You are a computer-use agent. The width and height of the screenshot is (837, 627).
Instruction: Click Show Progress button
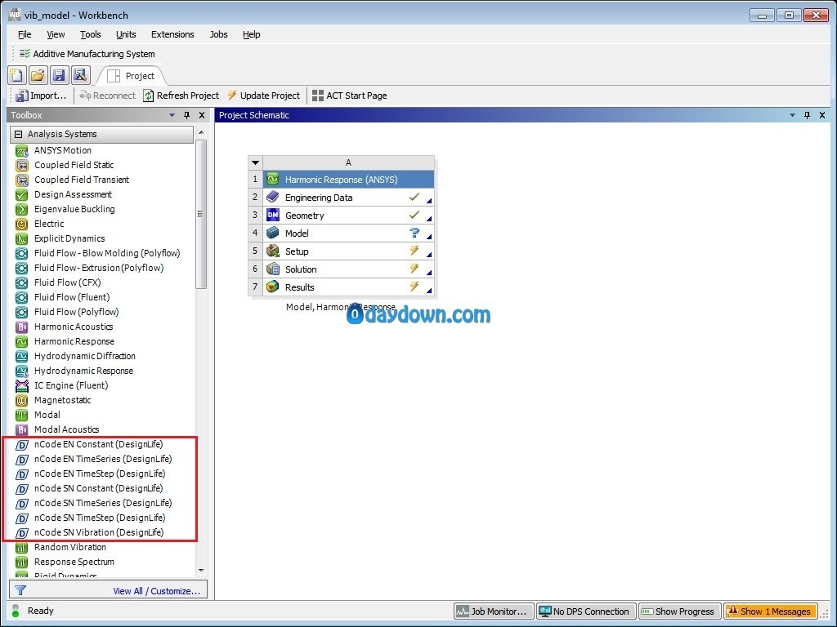tap(679, 611)
